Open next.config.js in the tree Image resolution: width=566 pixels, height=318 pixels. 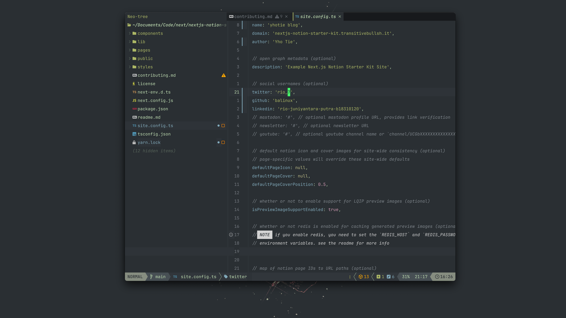[x=155, y=101]
